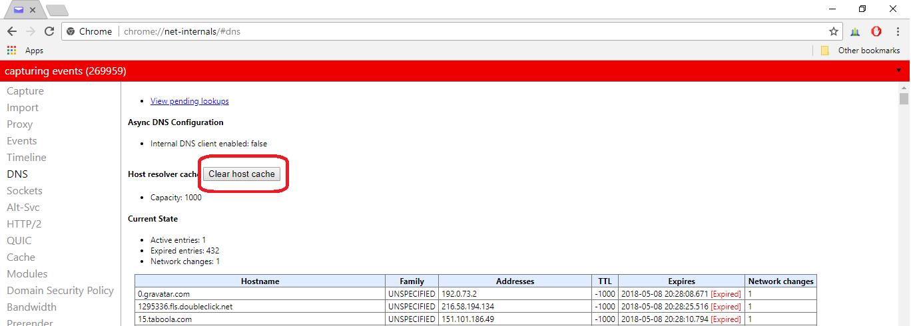
Task: Expand the capturing events bar dropdown arrow
Action: click(898, 71)
